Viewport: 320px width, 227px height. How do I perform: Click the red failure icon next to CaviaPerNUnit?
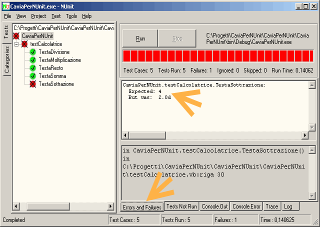pos(16,36)
